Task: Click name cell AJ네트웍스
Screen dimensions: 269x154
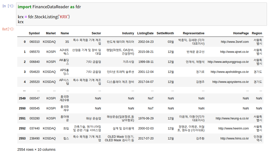Action: pos(64,52)
